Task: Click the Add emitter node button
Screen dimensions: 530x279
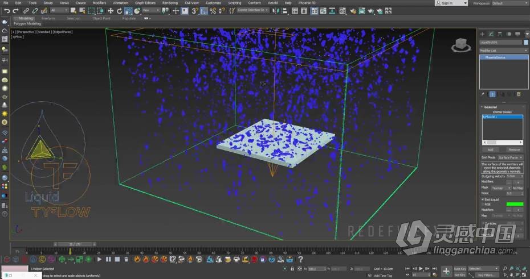Action: pos(491,149)
